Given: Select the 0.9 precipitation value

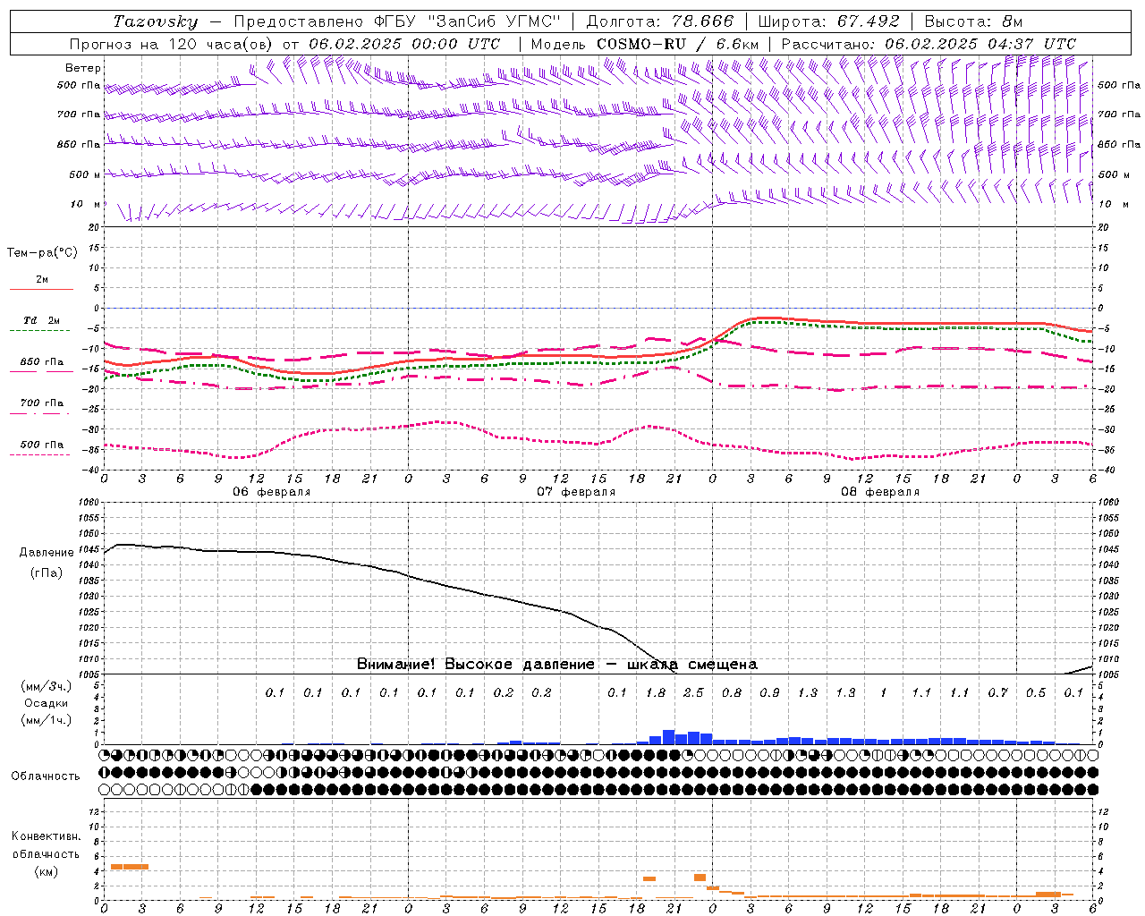Looking at the screenshot, I should (x=769, y=693).
